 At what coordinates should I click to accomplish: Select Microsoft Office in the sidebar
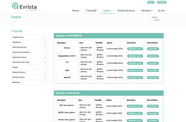[29, 77]
